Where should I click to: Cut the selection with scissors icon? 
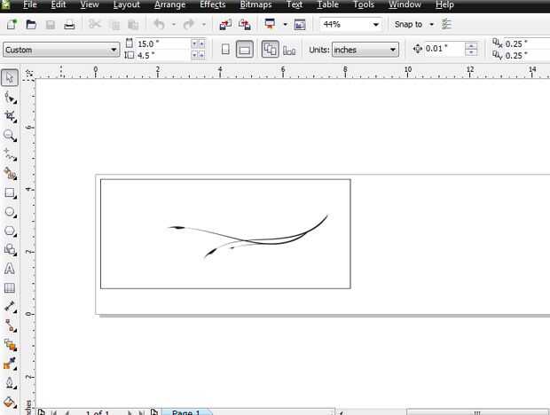pyautogui.click(x=95, y=24)
